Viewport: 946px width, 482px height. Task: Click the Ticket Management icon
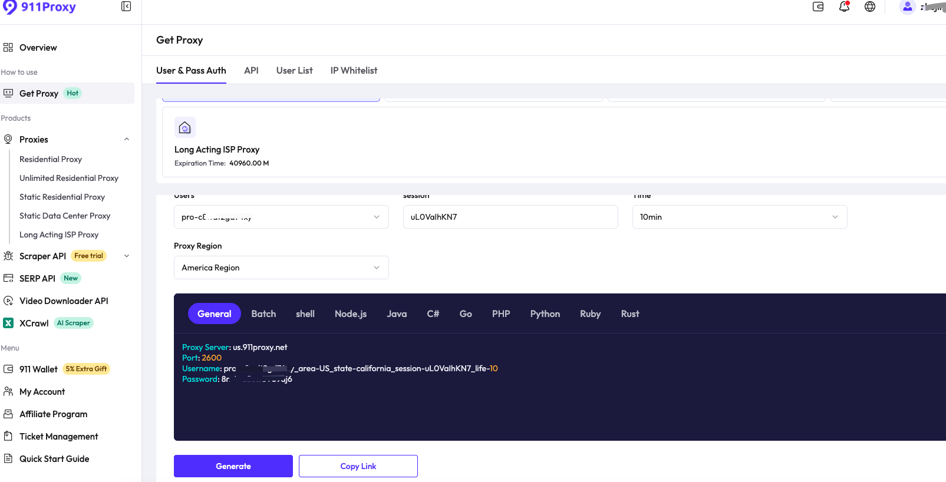click(x=8, y=436)
